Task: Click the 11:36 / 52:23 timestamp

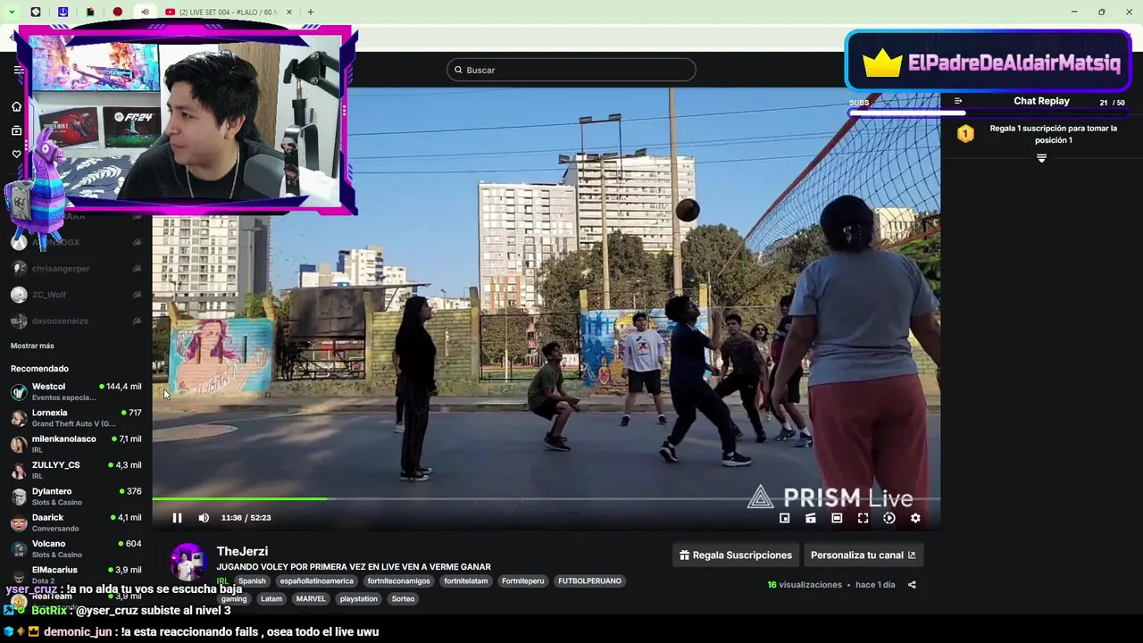Action: (x=246, y=518)
